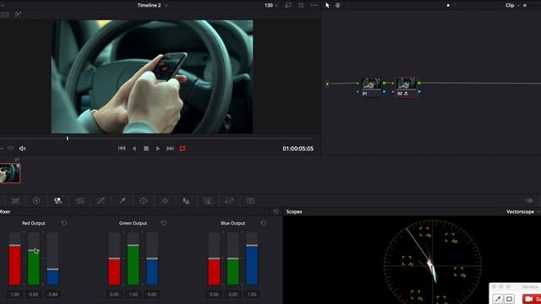Stop playback

[x=146, y=149]
